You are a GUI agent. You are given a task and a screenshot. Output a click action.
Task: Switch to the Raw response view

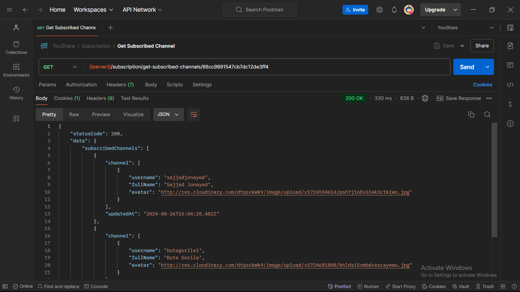click(74, 115)
